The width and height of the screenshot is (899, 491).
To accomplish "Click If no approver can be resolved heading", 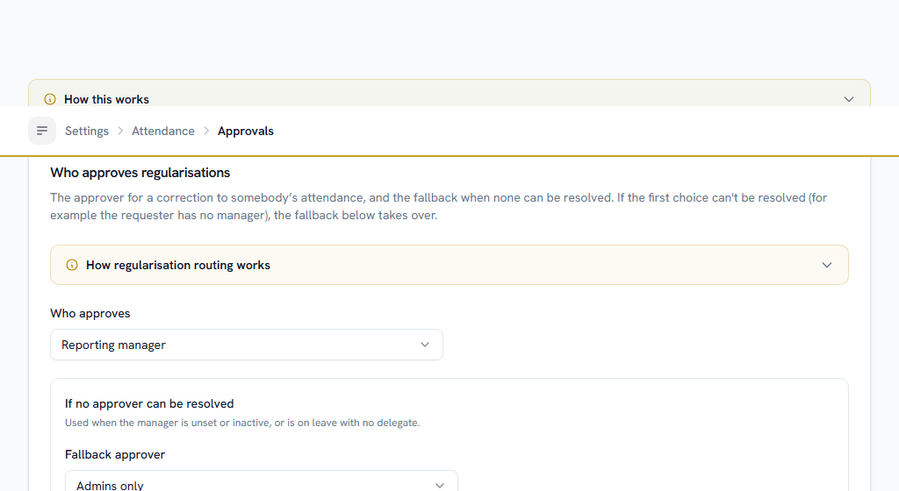I will (x=149, y=403).
